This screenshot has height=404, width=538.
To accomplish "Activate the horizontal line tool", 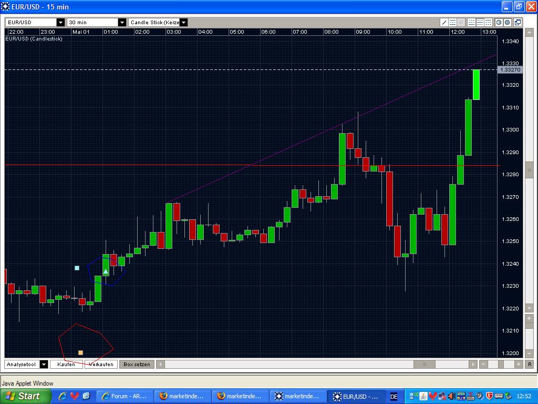I will (452, 23).
